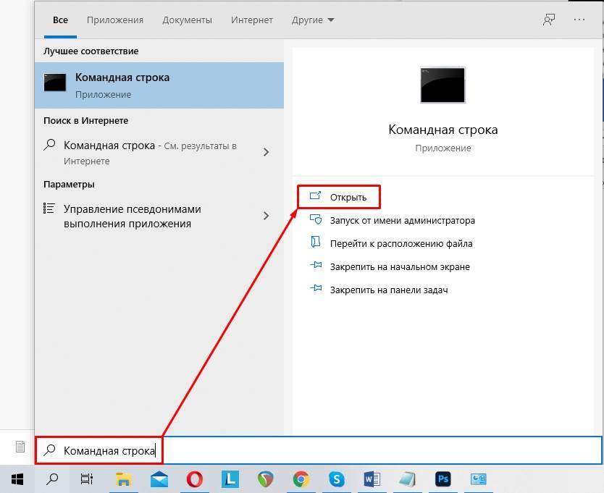
Task: Open the Mail app on the taskbar
Action: pyautogui.click(x=159, y=479)
